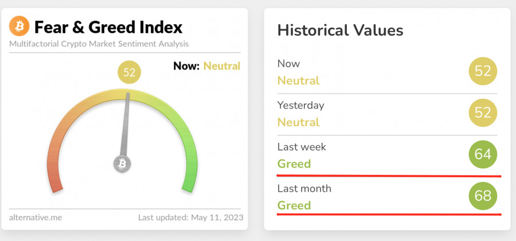The image size is (516, 241).
Task: Click the Neutral label under Now row
Action: tap(298, 80)
